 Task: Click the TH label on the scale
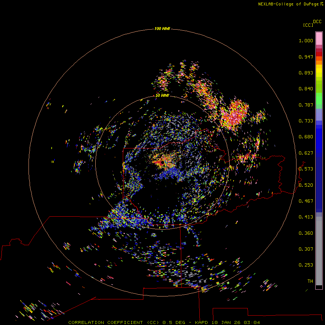coord(310,281)
